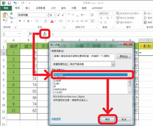Click the text orientation icon
Viewport: 153px width, 126px height.
82,15
